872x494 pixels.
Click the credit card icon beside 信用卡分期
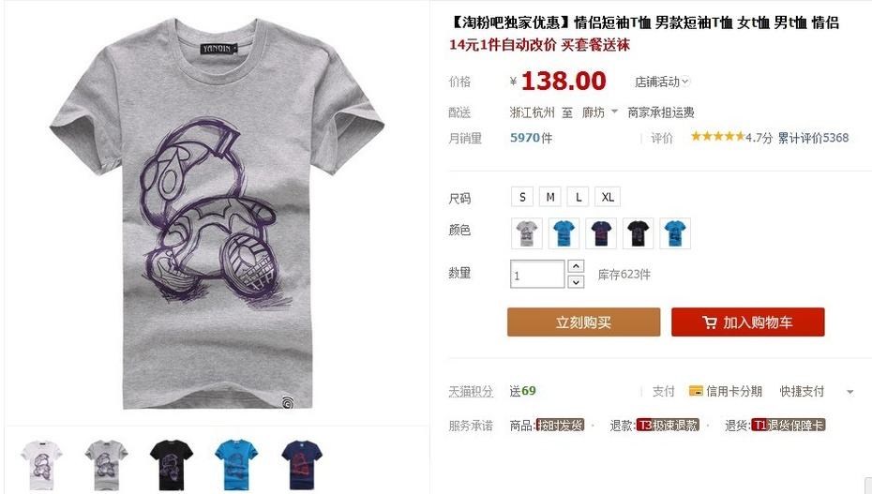[x=695, y=391]
